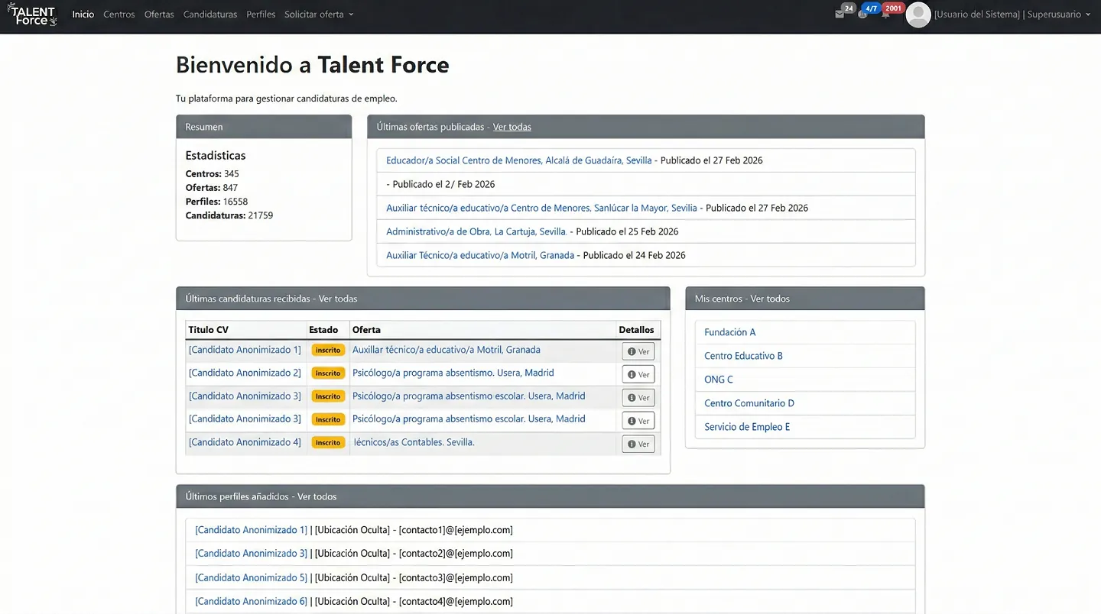
Task: Click Ver todos in Mis centros header
Action: coord(770,299)
